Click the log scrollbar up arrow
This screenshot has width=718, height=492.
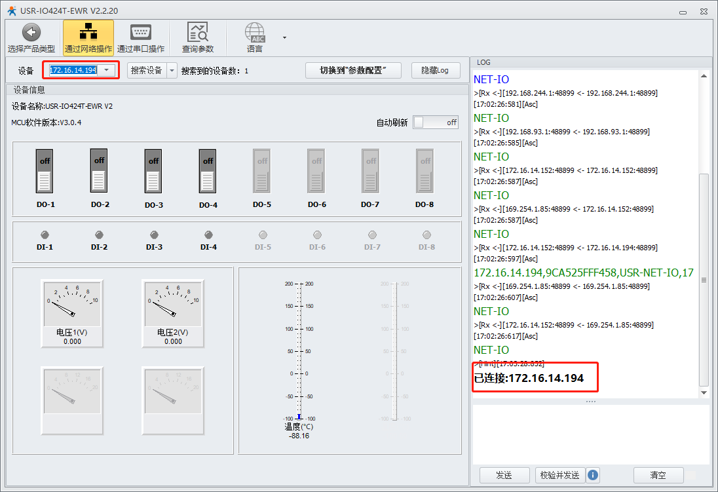(704, 76)
